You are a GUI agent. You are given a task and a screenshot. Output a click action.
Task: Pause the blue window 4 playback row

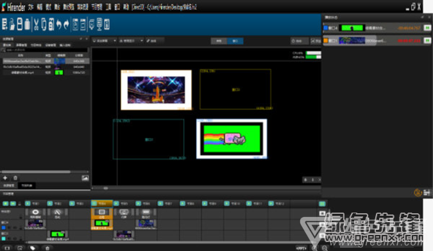[x=427, y=28]
